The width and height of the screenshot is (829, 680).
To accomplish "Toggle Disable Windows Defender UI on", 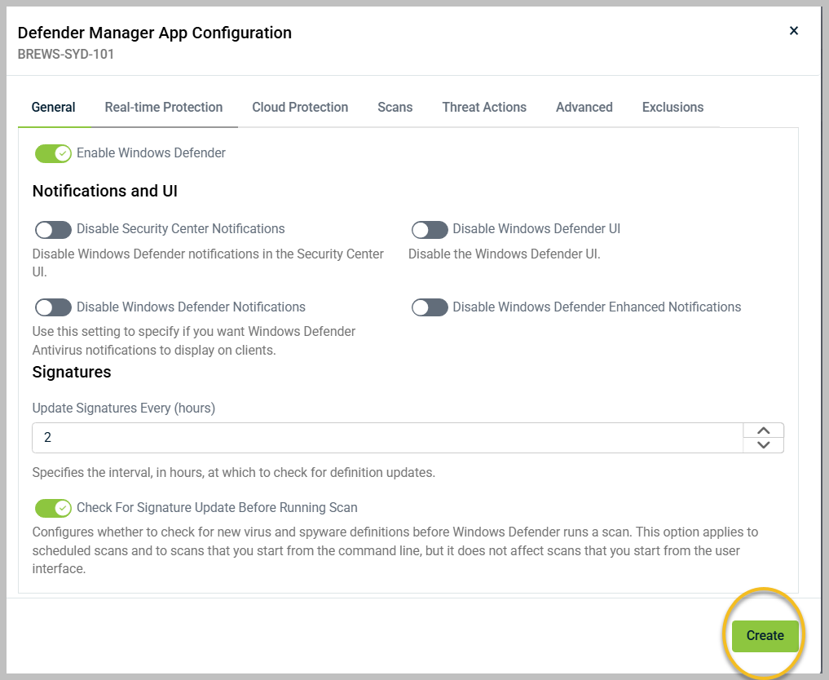I will [430, 229].
